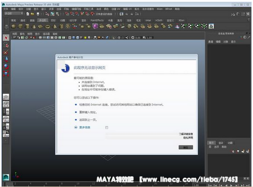Select the Polygons shelf tab
The height and width of the screenshot is (187, 253).
(x=43, y=20)
